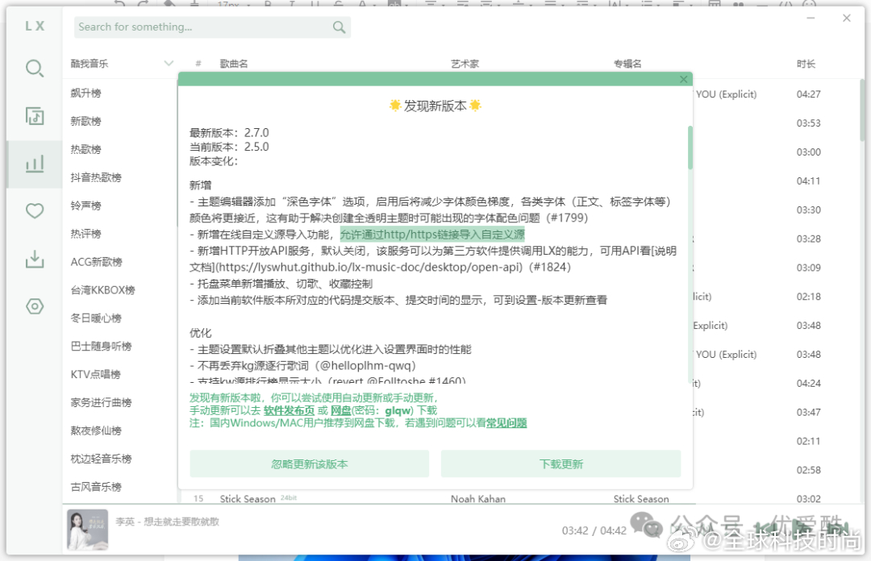This screenshot has height=561, width=871.
Task: Click the LX logo
Action: [35, 26]
